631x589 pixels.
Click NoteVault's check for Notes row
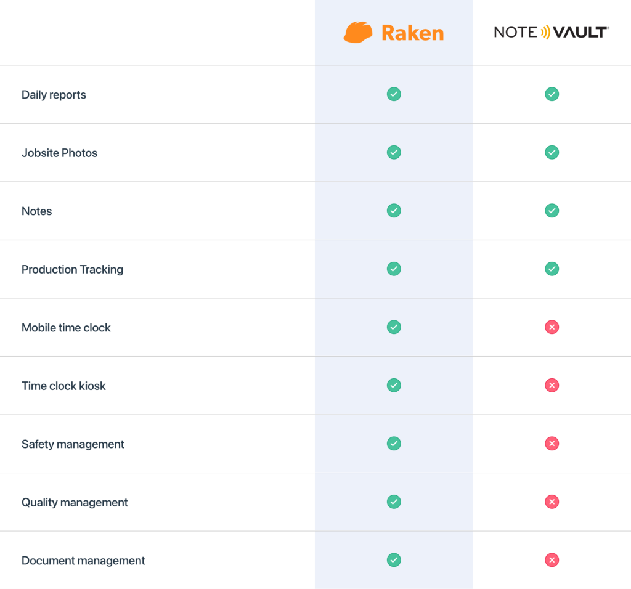[552, 211]
